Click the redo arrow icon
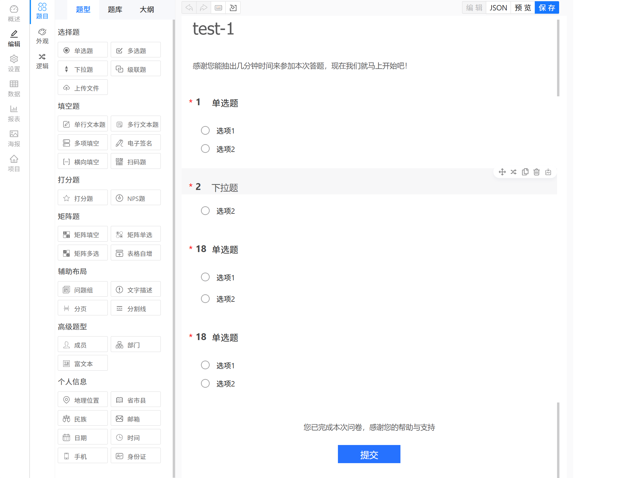The width and height of the screenshot is (641, 478). pyautogui.click(x=204, y=8)
